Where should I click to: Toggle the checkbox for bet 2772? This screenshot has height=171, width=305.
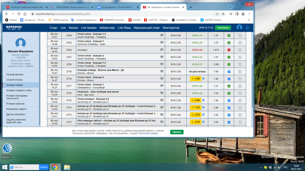229,122
